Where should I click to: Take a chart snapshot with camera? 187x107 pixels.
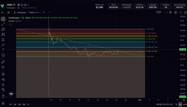[185, 12]
